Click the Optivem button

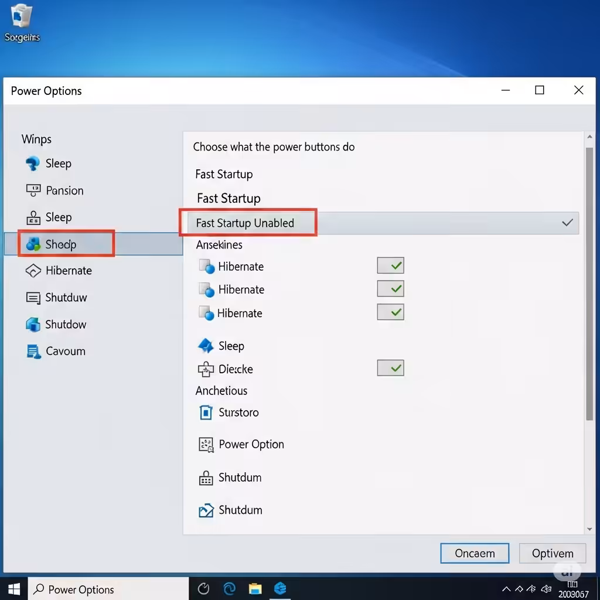pos(552,553)
